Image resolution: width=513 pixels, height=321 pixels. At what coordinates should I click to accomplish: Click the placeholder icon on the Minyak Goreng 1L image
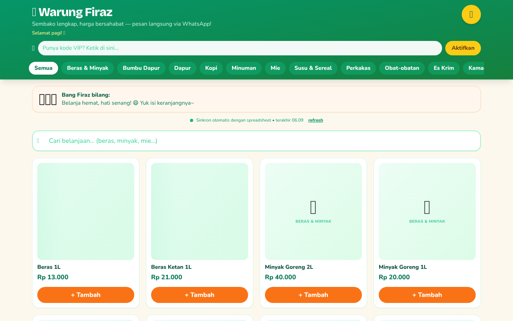click(427, 207)
